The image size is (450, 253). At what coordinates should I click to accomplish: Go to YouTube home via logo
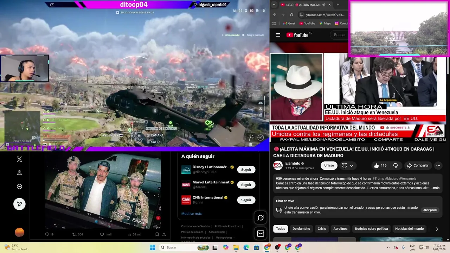point(297,35)
